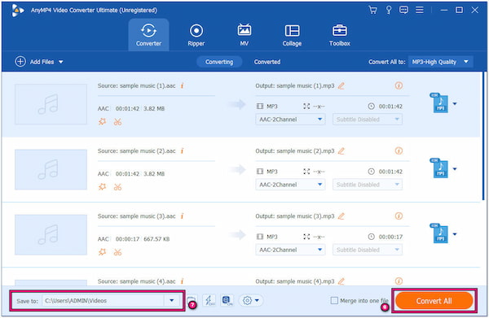
Task: Edit effects star icon for sample music (2).aac
Action: (x=103, y=187)
